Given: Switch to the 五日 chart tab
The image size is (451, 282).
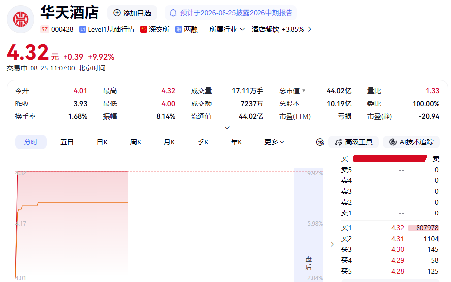Looking at the screenshot, I should pyautogui.click(x=67, y=142).
